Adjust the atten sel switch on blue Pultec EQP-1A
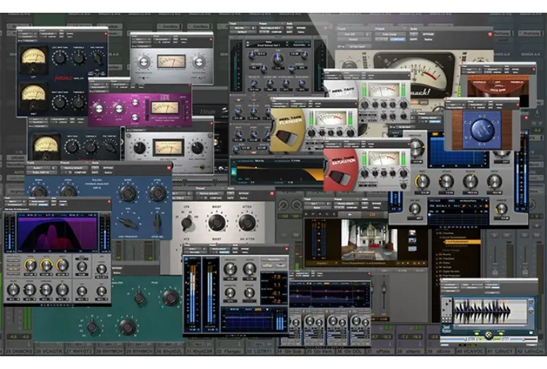This screenshot has height=369, width=547. pyautogui.click(x=158, y=222)
